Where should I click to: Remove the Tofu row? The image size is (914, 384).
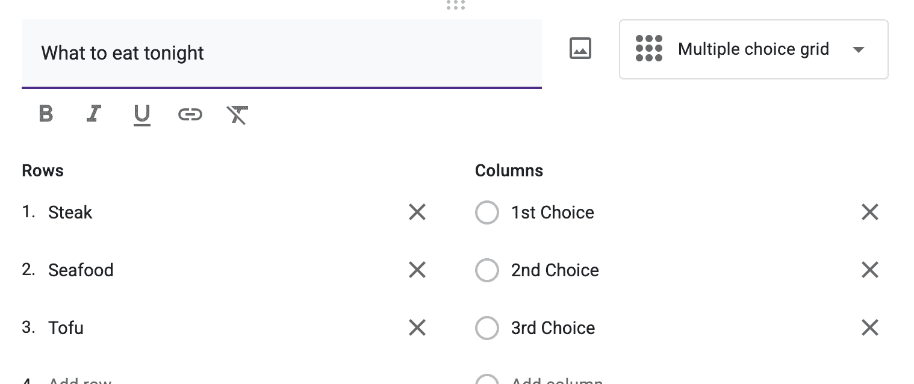(417, 327)
